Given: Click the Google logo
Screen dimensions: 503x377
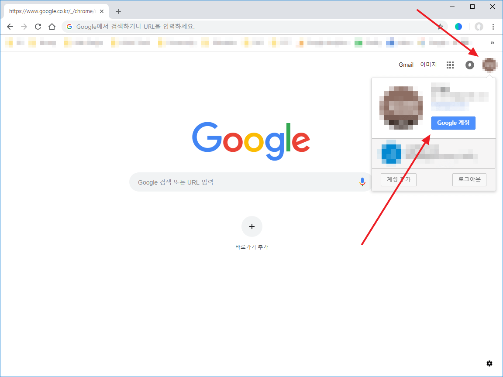Looking at the screenshot, I should [x=251, y=141].
